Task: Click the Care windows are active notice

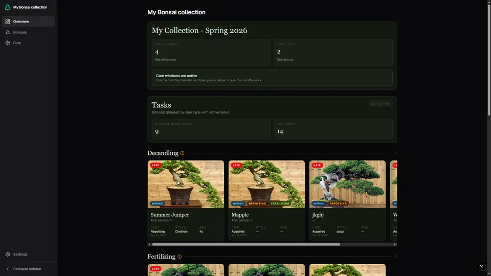Action: click(272, 78)
